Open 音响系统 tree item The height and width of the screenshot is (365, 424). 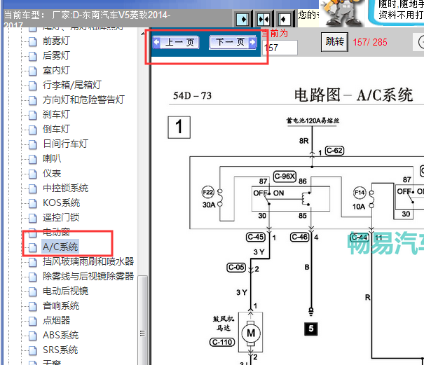(x=61, y=305)
